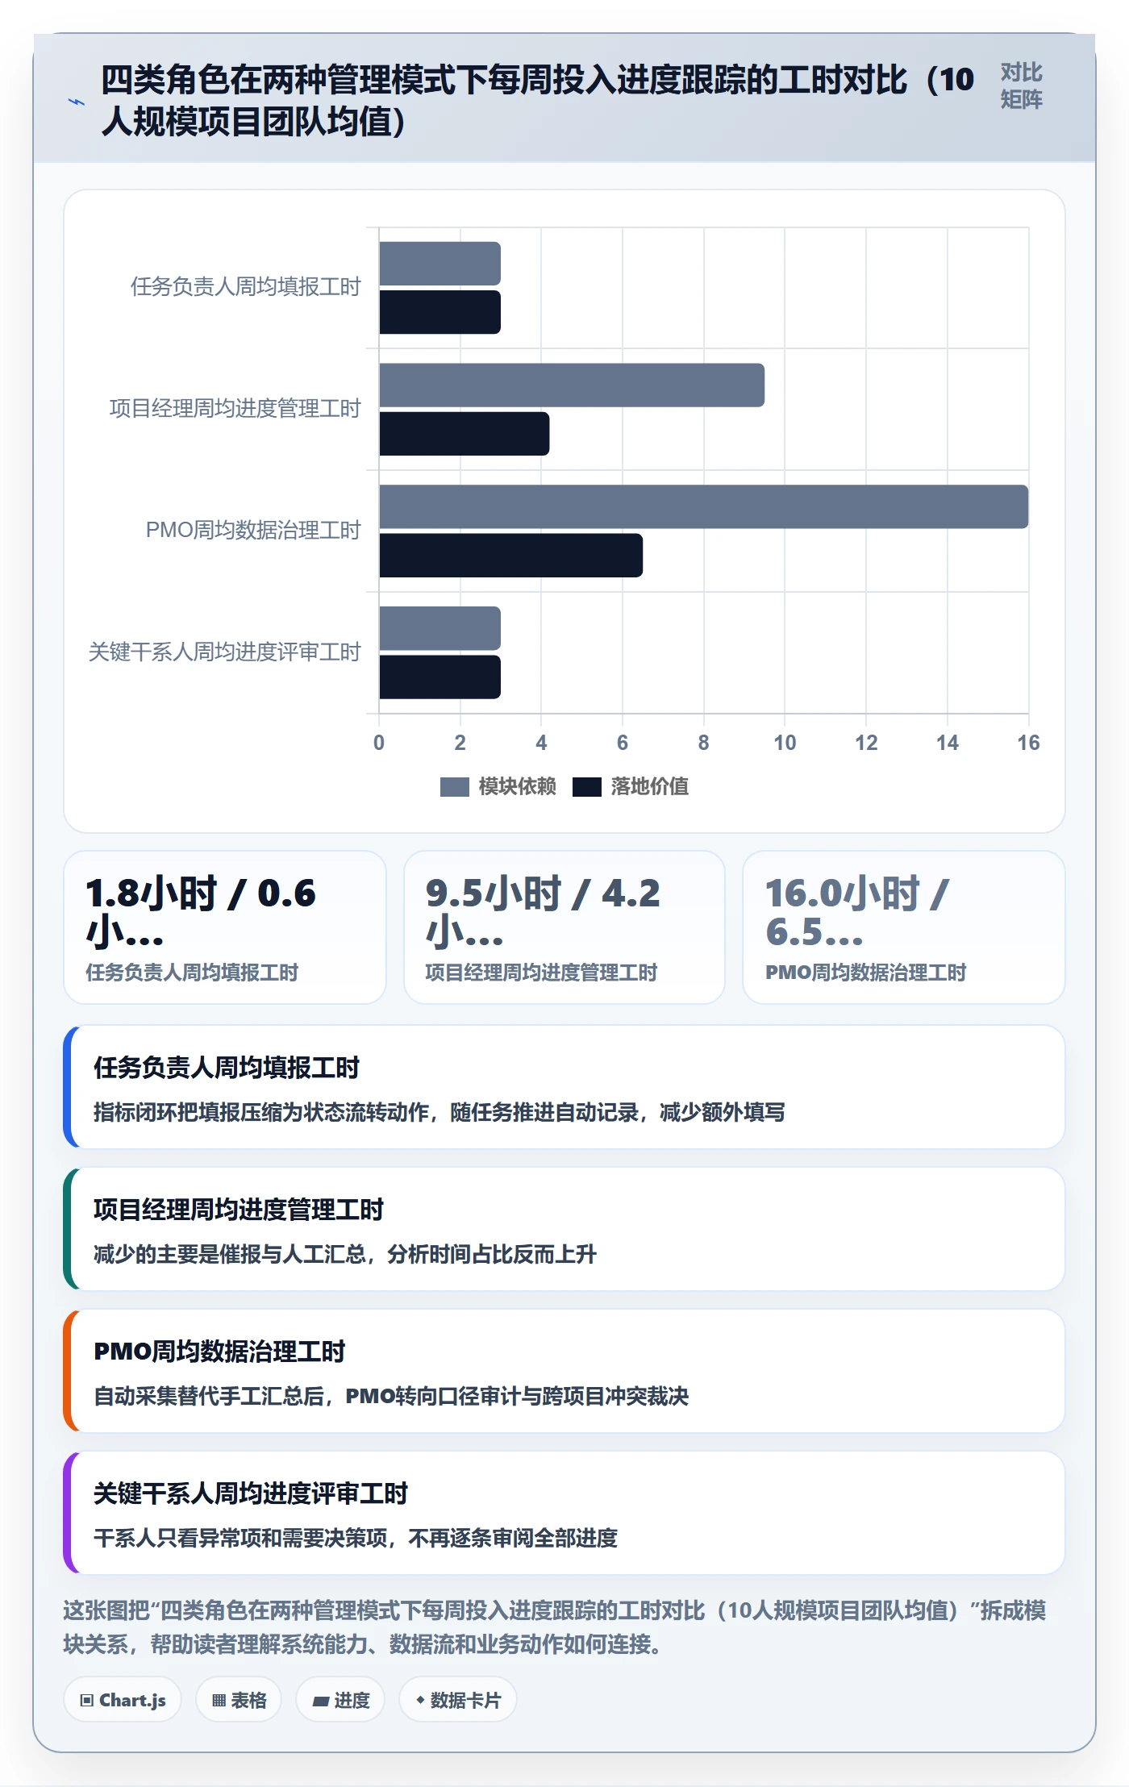
Task: Click the lightning icon beside the title
Action: coord(77,102)
